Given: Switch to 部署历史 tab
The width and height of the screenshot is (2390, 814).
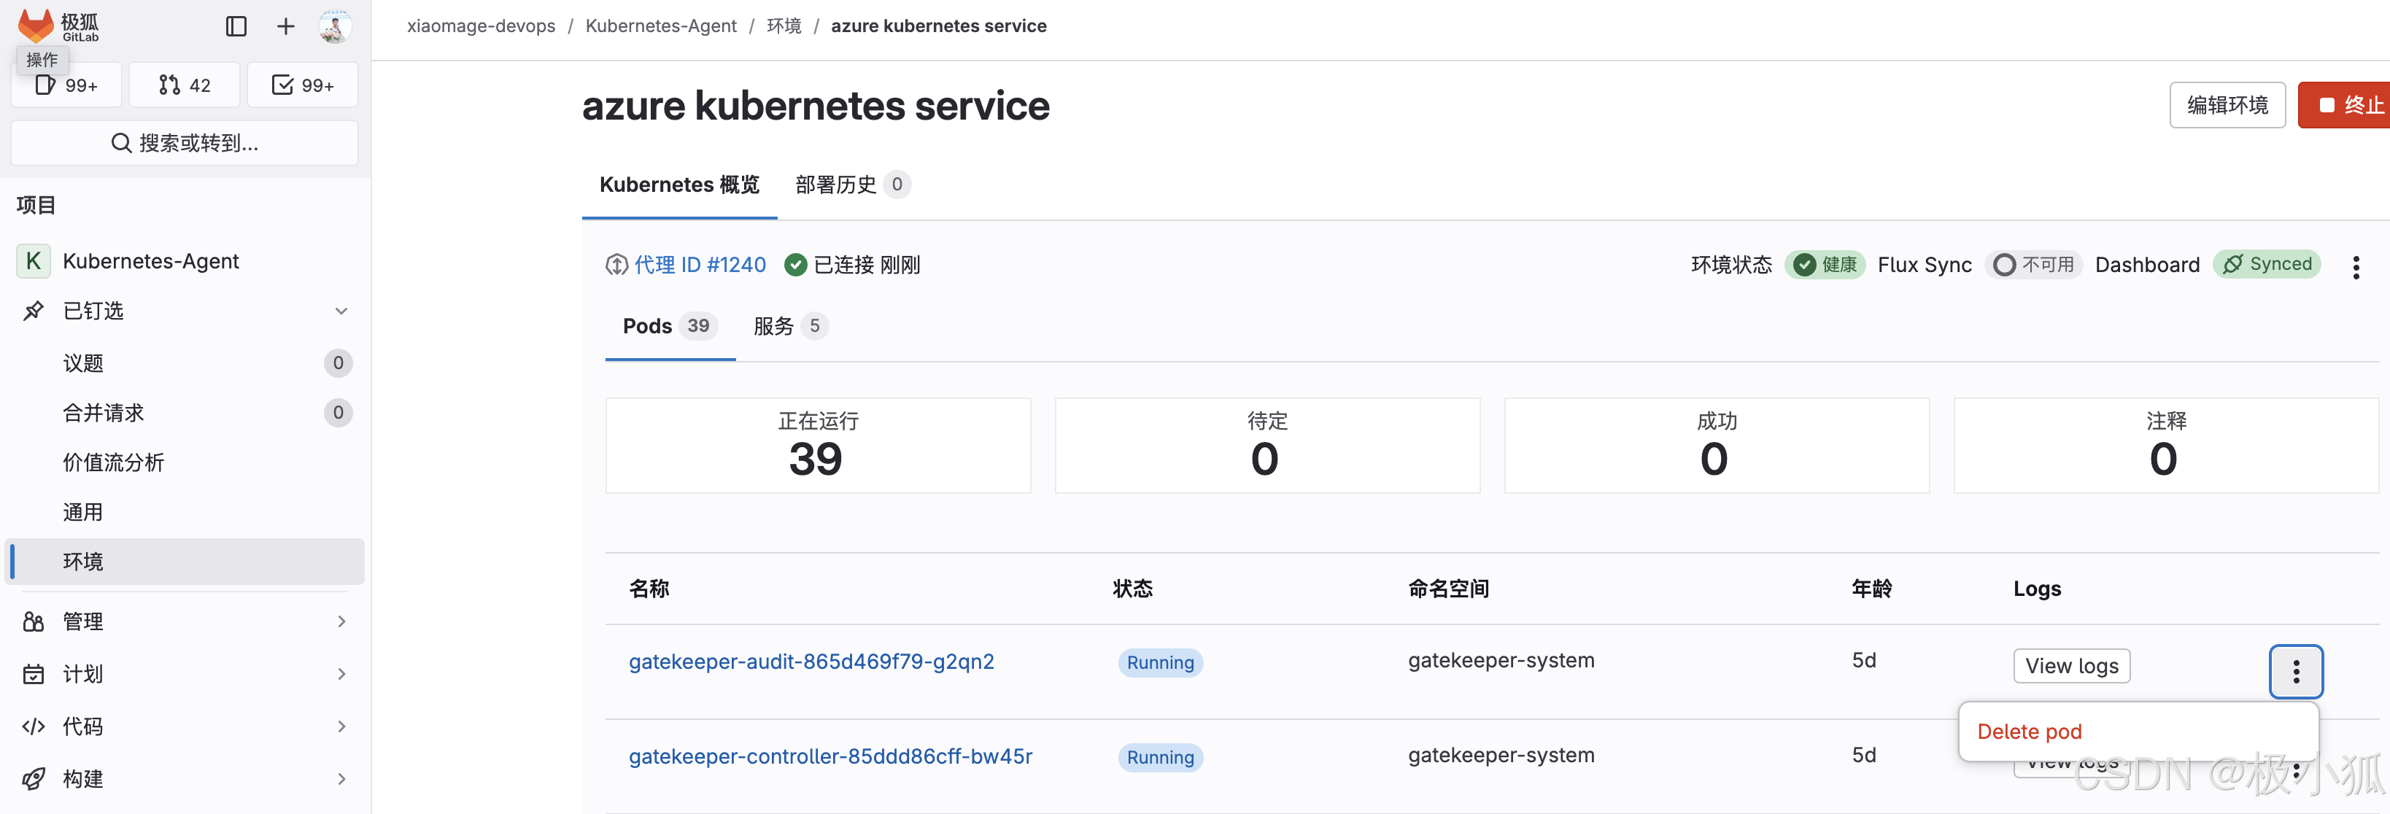Looking at the screenshot, I should tap(853, 185).
